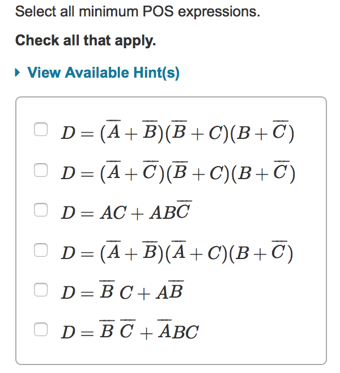
Task: Expand hints using the blue triangle arrow
Action: (18, 73)
